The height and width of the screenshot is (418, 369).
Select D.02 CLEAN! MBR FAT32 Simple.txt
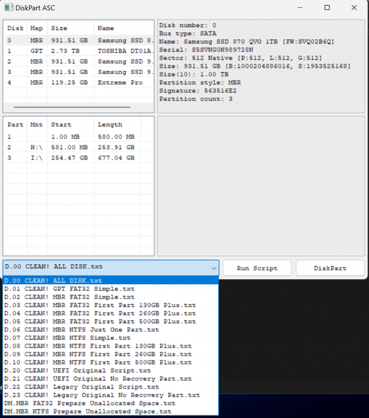(111, 297)
